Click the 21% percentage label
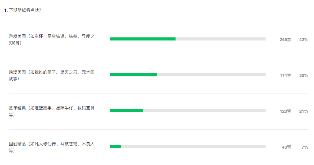Screen dimensions: 314x165 tap(304, 111)
